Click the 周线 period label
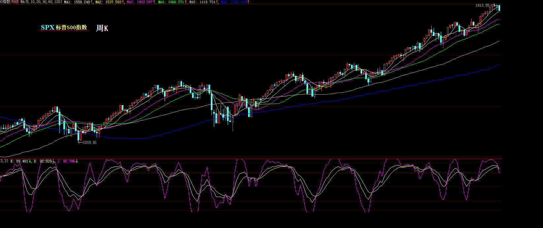 coord(15,2)
